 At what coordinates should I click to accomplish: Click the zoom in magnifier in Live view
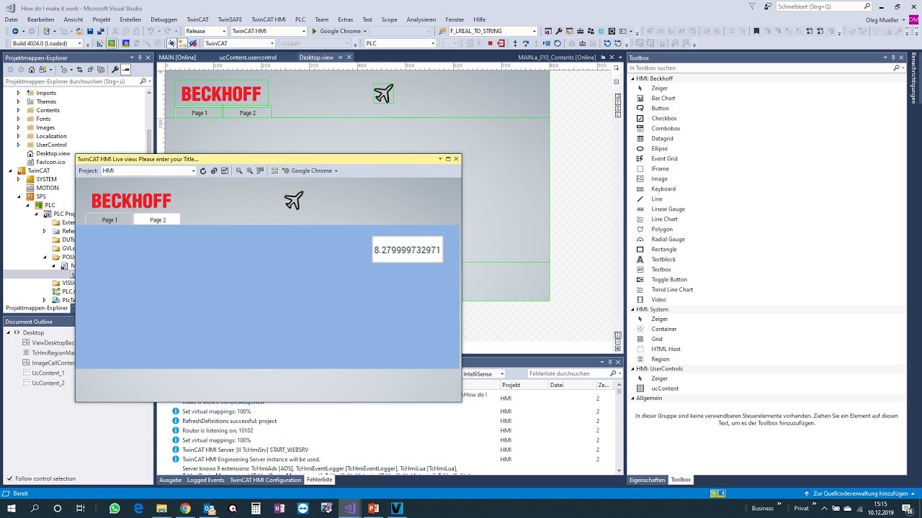pyautogui.click(x=250, y=171)
